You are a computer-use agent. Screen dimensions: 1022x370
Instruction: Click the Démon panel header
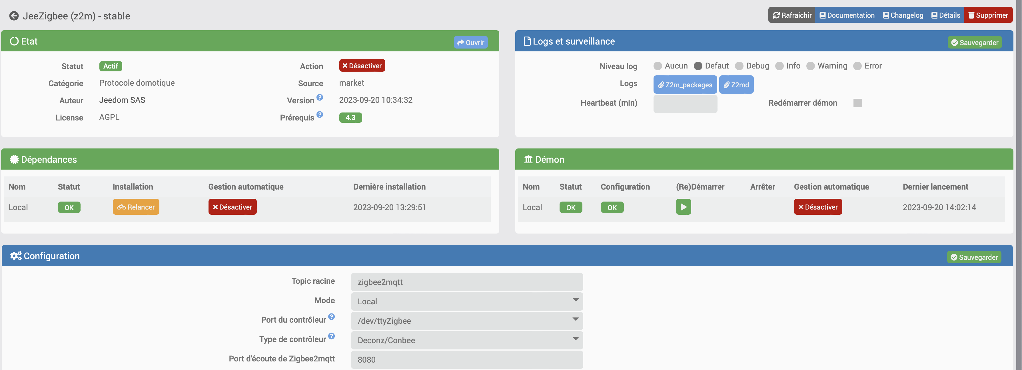click(x=764, y=159)
